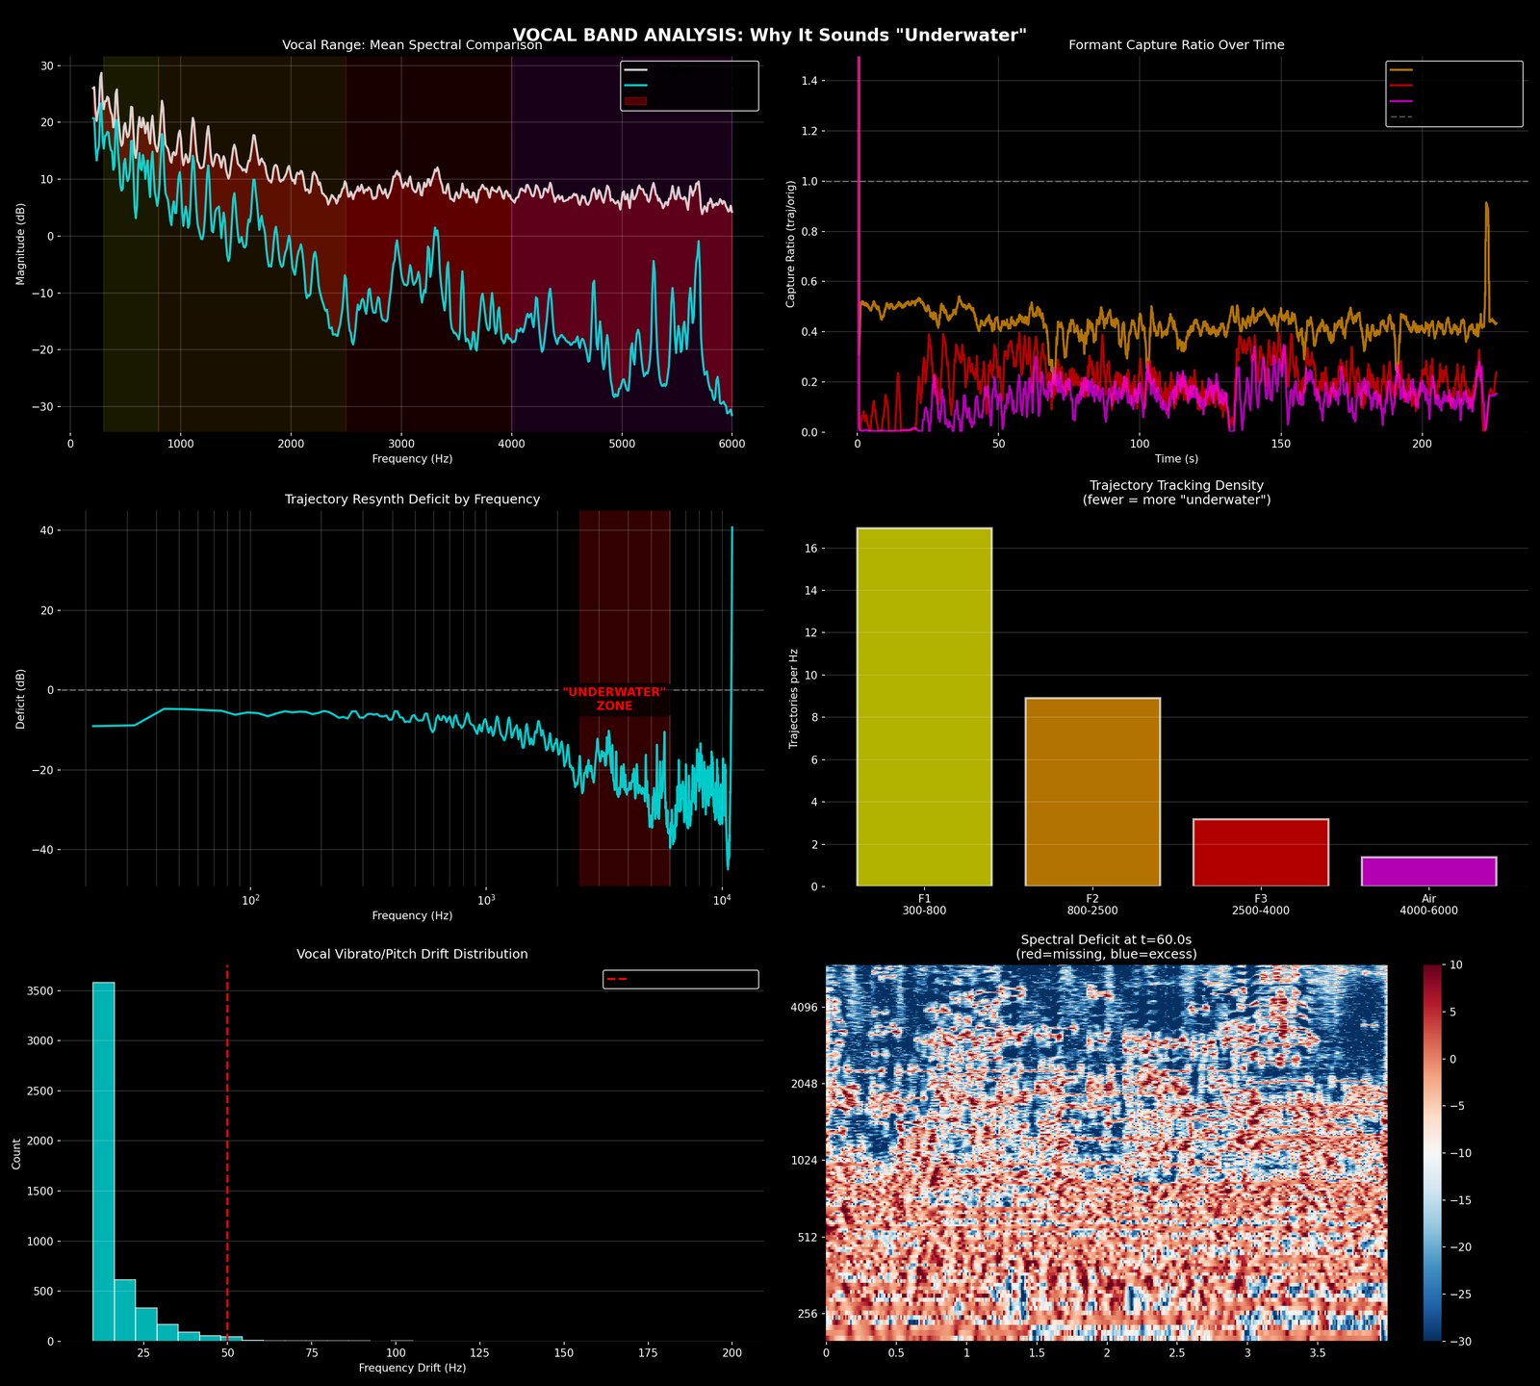Click the red "UNDERWATER ZONE" annotation

pyautogui.click(x=614, y=699)
